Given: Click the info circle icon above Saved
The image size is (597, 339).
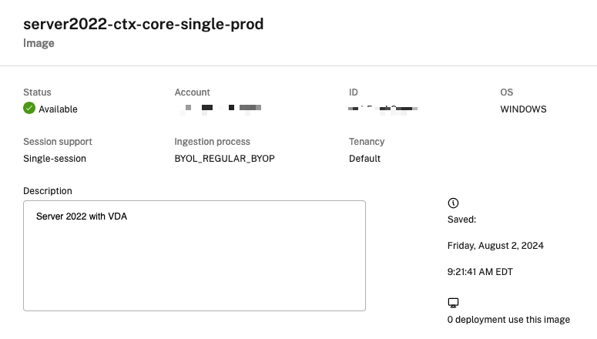Looking at the screenshot, I should pyautogui.click(x=453, y=203).
